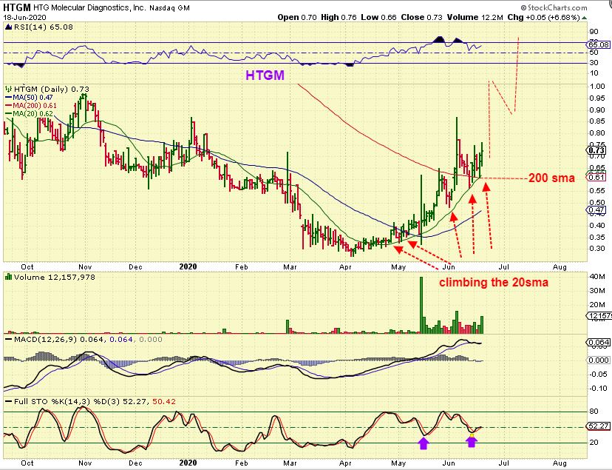Viewport: 612px width, 470px height.
Task: Click the MACD(12,26,9) 0.064 indicator label
Action: (x=61, y=339)
